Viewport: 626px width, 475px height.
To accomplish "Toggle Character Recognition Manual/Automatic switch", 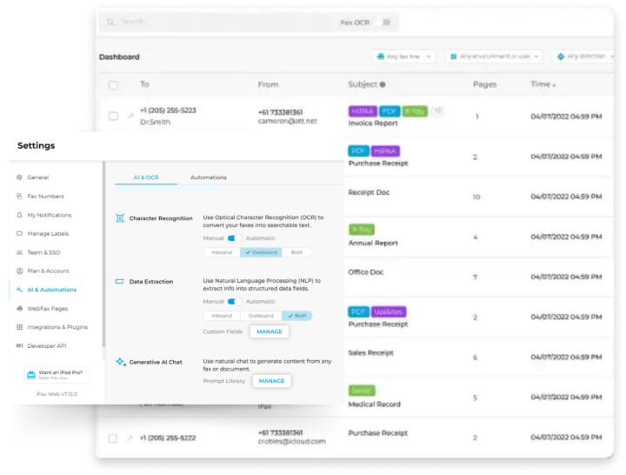I will click(x=233, y=238).
